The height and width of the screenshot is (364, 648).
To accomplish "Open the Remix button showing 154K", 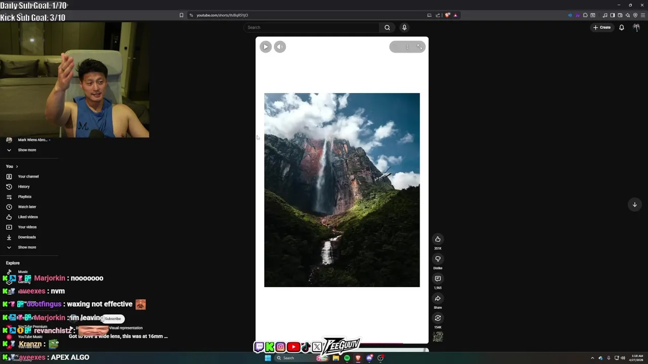I will 438,318.
